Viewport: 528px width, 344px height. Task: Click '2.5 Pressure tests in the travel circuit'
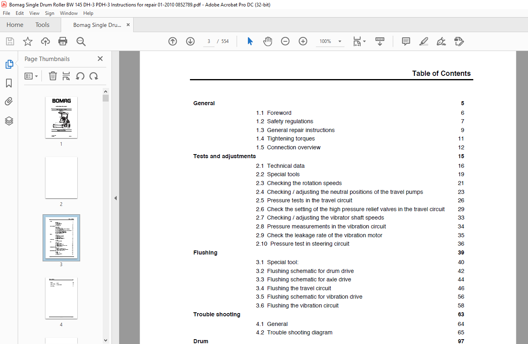(304, 200)
